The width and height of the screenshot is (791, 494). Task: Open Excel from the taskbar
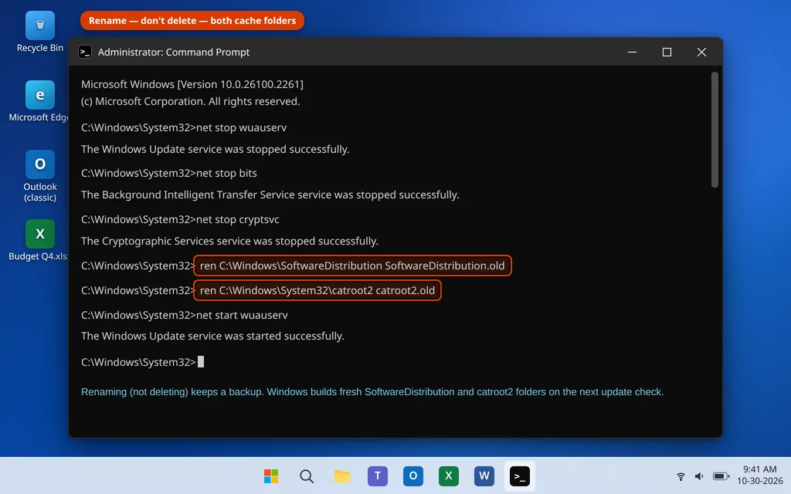(x=449, y=475)
